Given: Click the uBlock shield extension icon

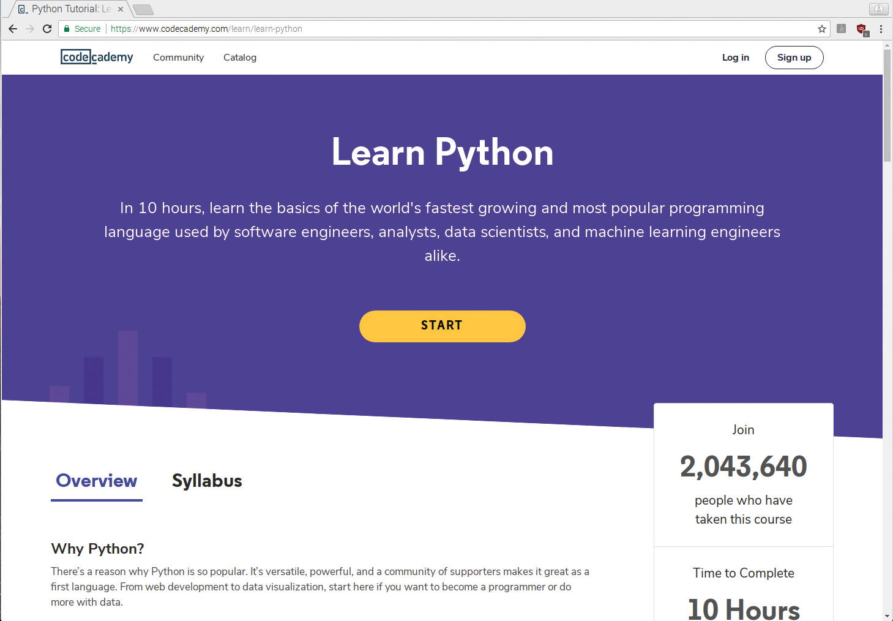Looking at the screenshot, I should [862, 29].
